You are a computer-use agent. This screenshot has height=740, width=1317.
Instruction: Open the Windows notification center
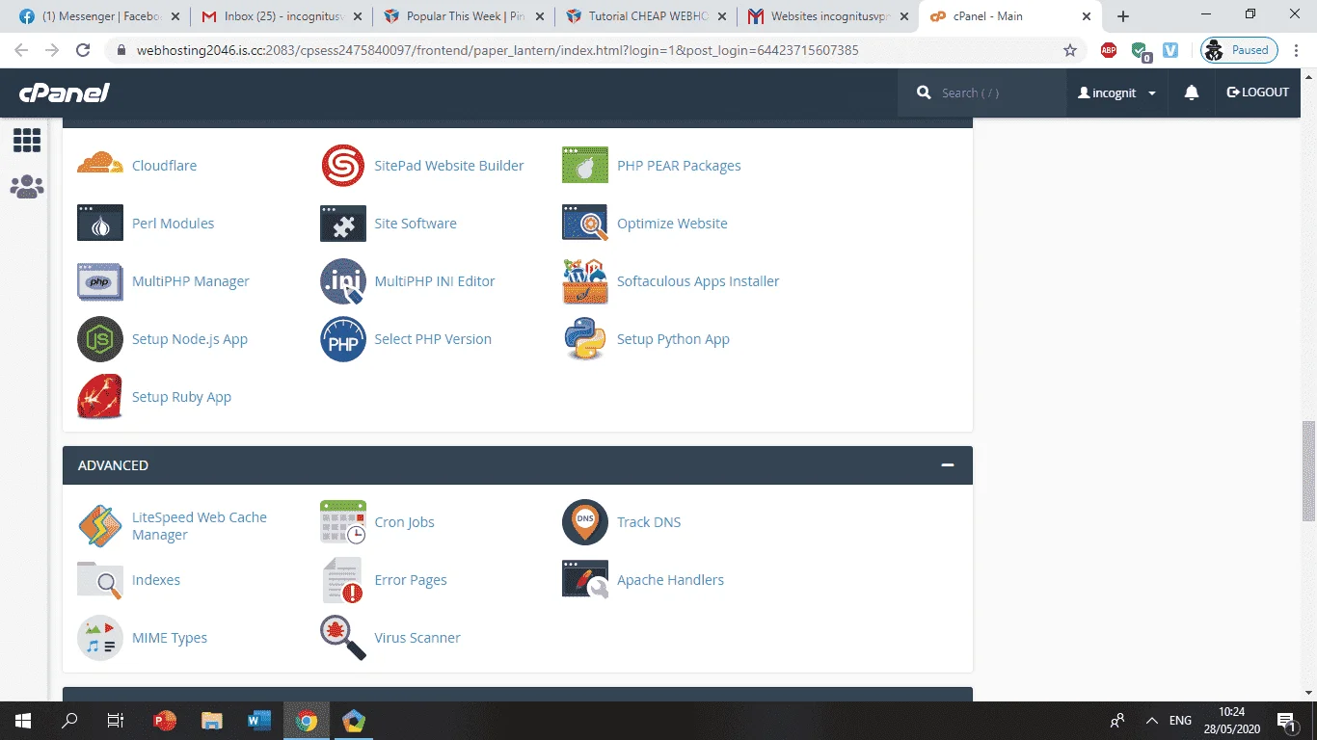pos(1286,721)
